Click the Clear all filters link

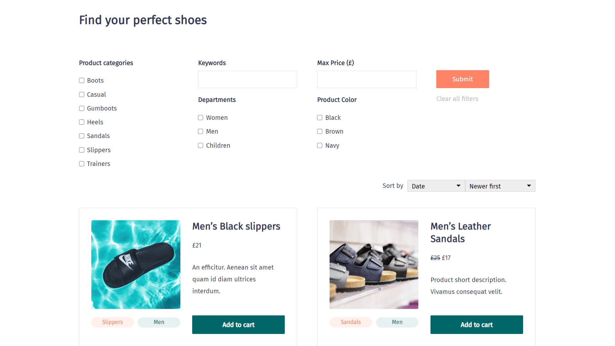pyautogui.click(x=457, y=99)
